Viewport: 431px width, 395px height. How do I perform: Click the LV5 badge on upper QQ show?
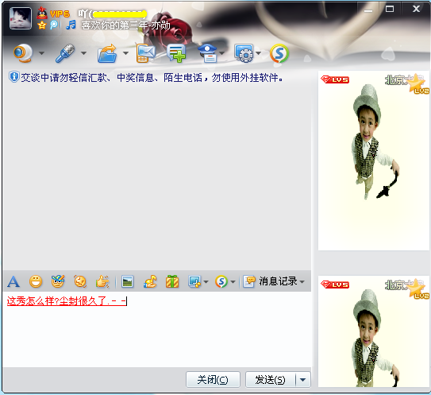point(335,79)
